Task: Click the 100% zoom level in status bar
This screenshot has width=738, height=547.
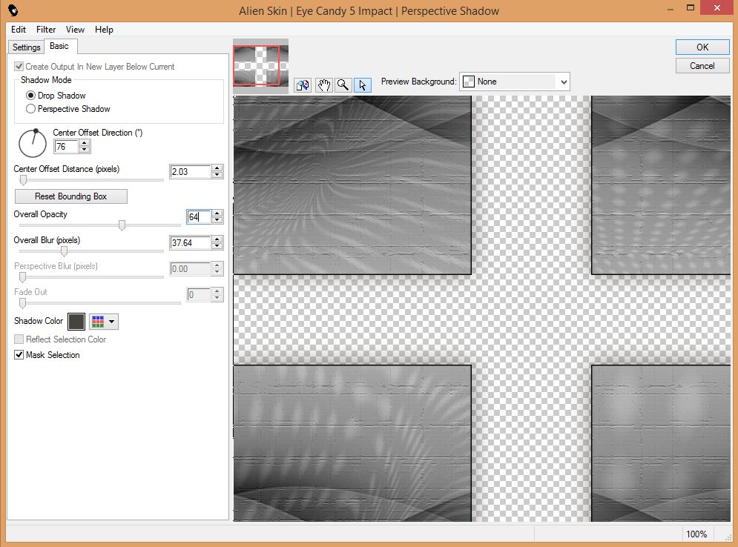Action: click(696, 534)
